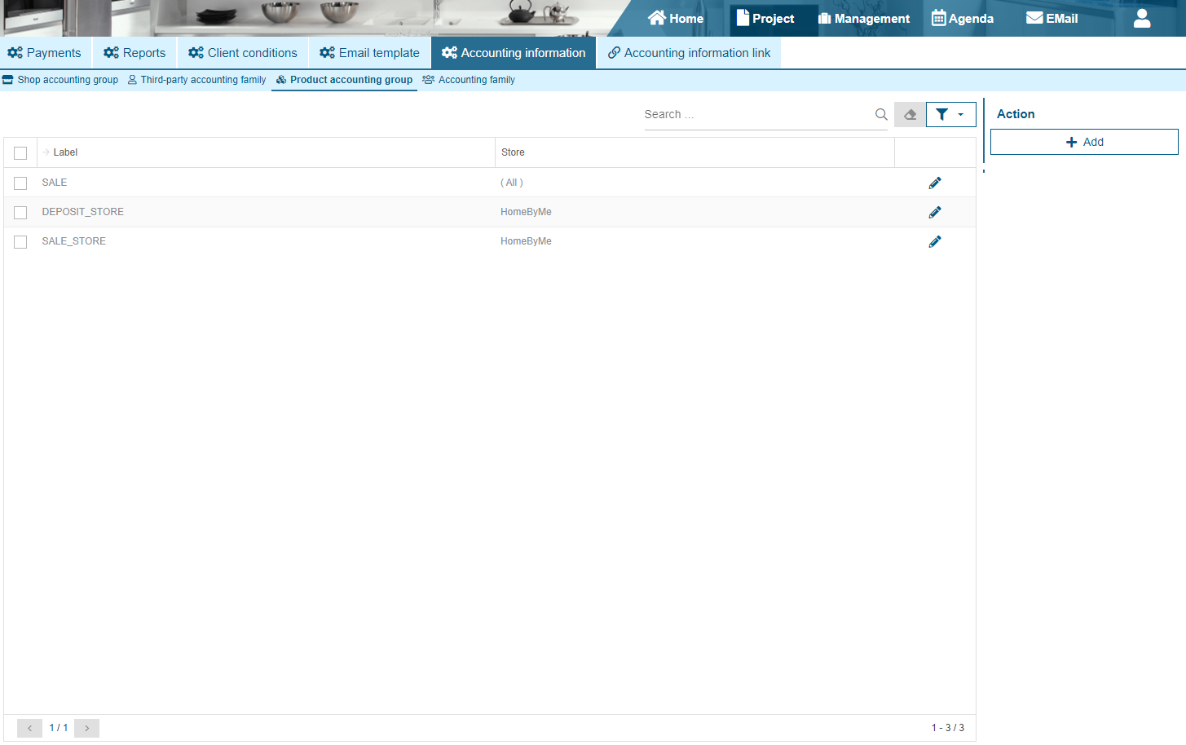The height and width of the screenshot is (745, 1186).
Task: Clear filters with the eraser icon
Action: point(910,115)
